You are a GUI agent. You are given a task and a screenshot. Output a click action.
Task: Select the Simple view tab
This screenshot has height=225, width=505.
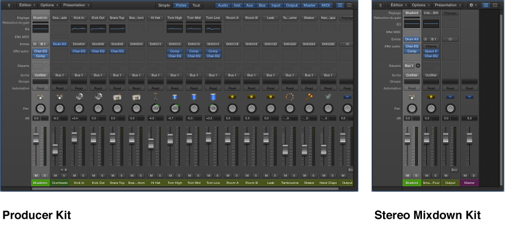point(164,5)
